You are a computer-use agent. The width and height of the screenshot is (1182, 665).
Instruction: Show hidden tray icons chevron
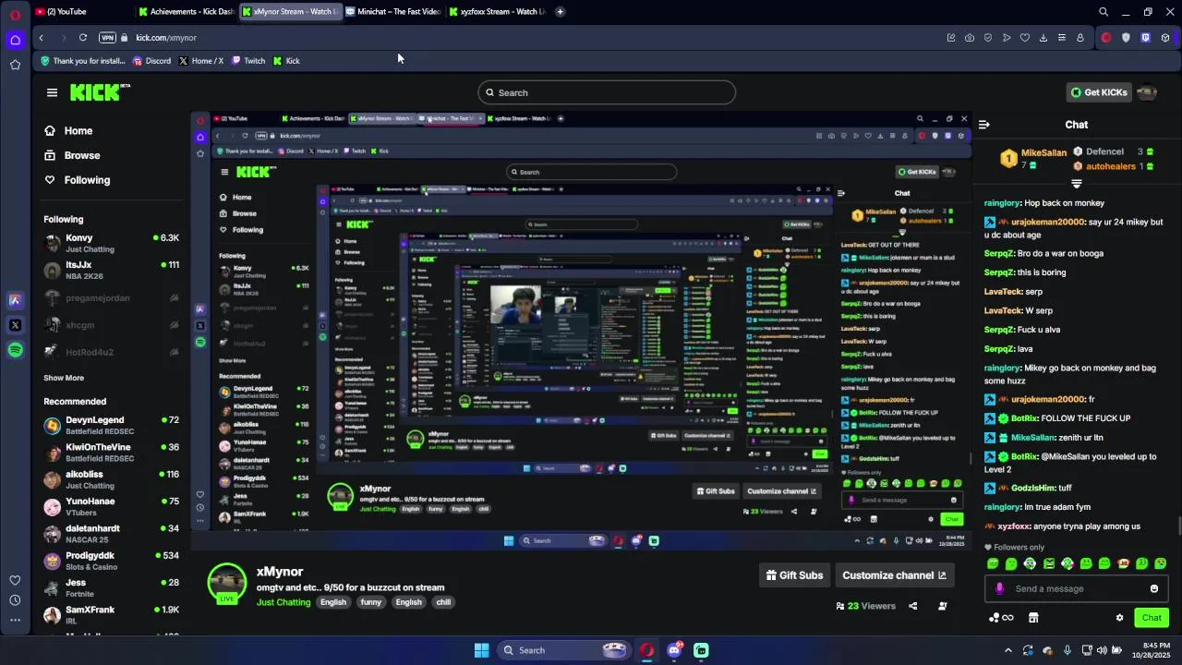tap(1008, 650)
